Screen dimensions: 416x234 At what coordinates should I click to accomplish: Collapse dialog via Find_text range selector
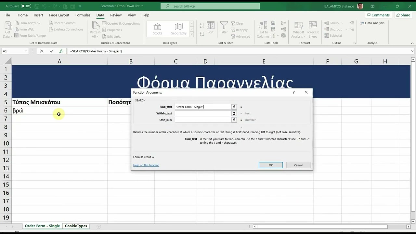click(234, 107)
